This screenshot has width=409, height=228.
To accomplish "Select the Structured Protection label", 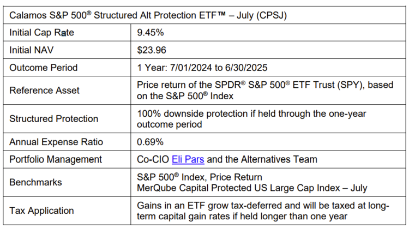I will (54, 119).
